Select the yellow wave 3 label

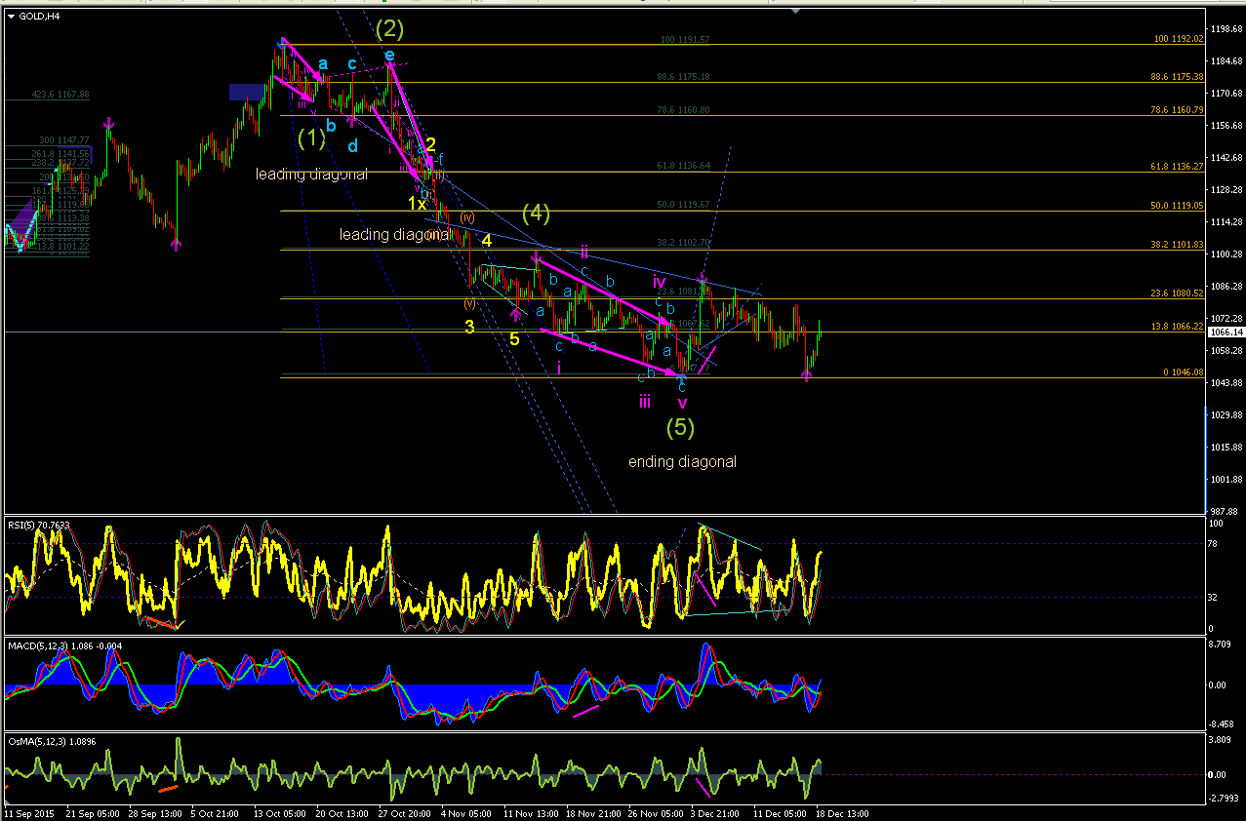pos(469,327)
